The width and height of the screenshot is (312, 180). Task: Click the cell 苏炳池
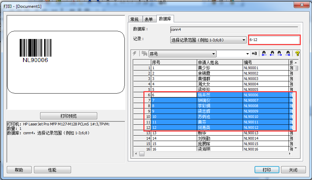click(220, 117)
